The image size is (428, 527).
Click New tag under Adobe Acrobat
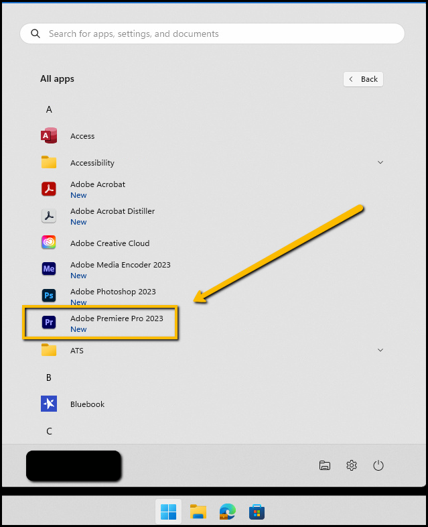(78, 195)
